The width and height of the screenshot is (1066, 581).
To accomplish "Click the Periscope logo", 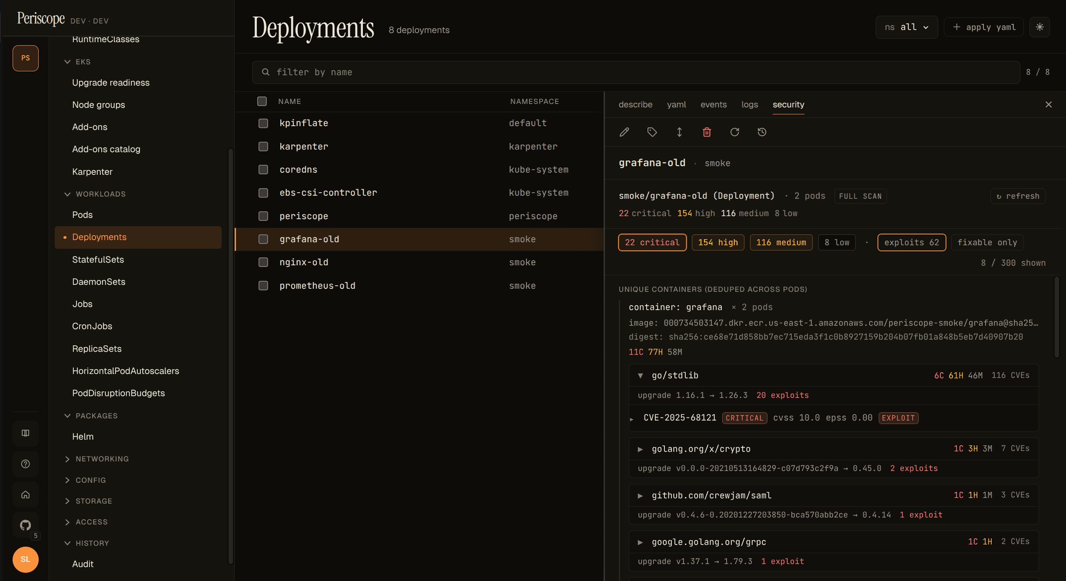I will click(x=41, y=19).
